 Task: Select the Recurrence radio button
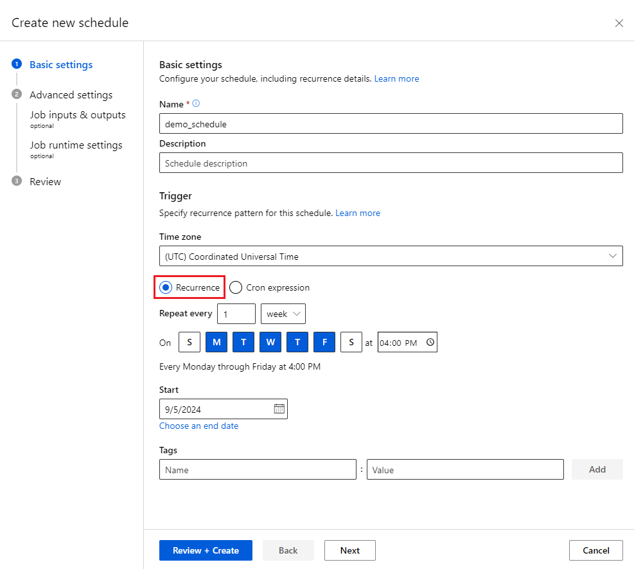(166, 287)
